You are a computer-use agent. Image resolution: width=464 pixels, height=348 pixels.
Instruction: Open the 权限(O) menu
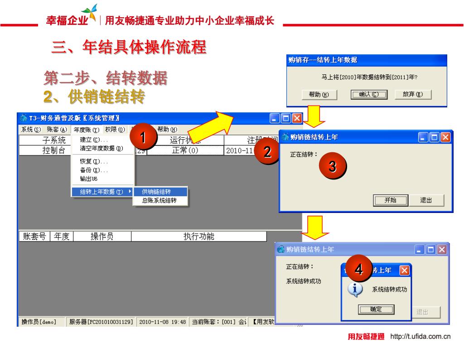point(115,130)
